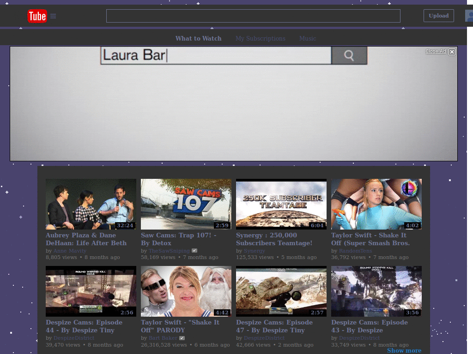Open Saw Cams 107 thumbnail
Viewport: 473px width, 354px height.
[186, 204]
